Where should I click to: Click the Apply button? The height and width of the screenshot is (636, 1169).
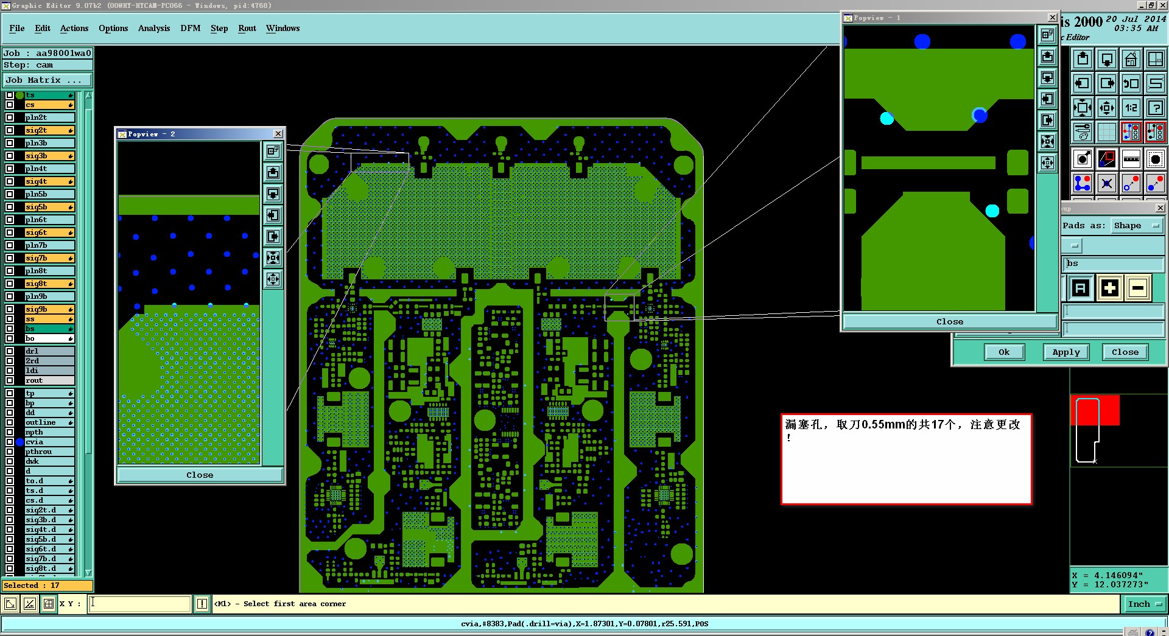point(1066,352)
